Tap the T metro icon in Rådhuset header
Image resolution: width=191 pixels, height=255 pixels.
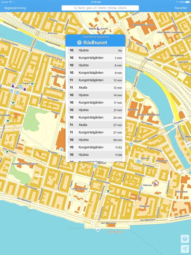79,42
